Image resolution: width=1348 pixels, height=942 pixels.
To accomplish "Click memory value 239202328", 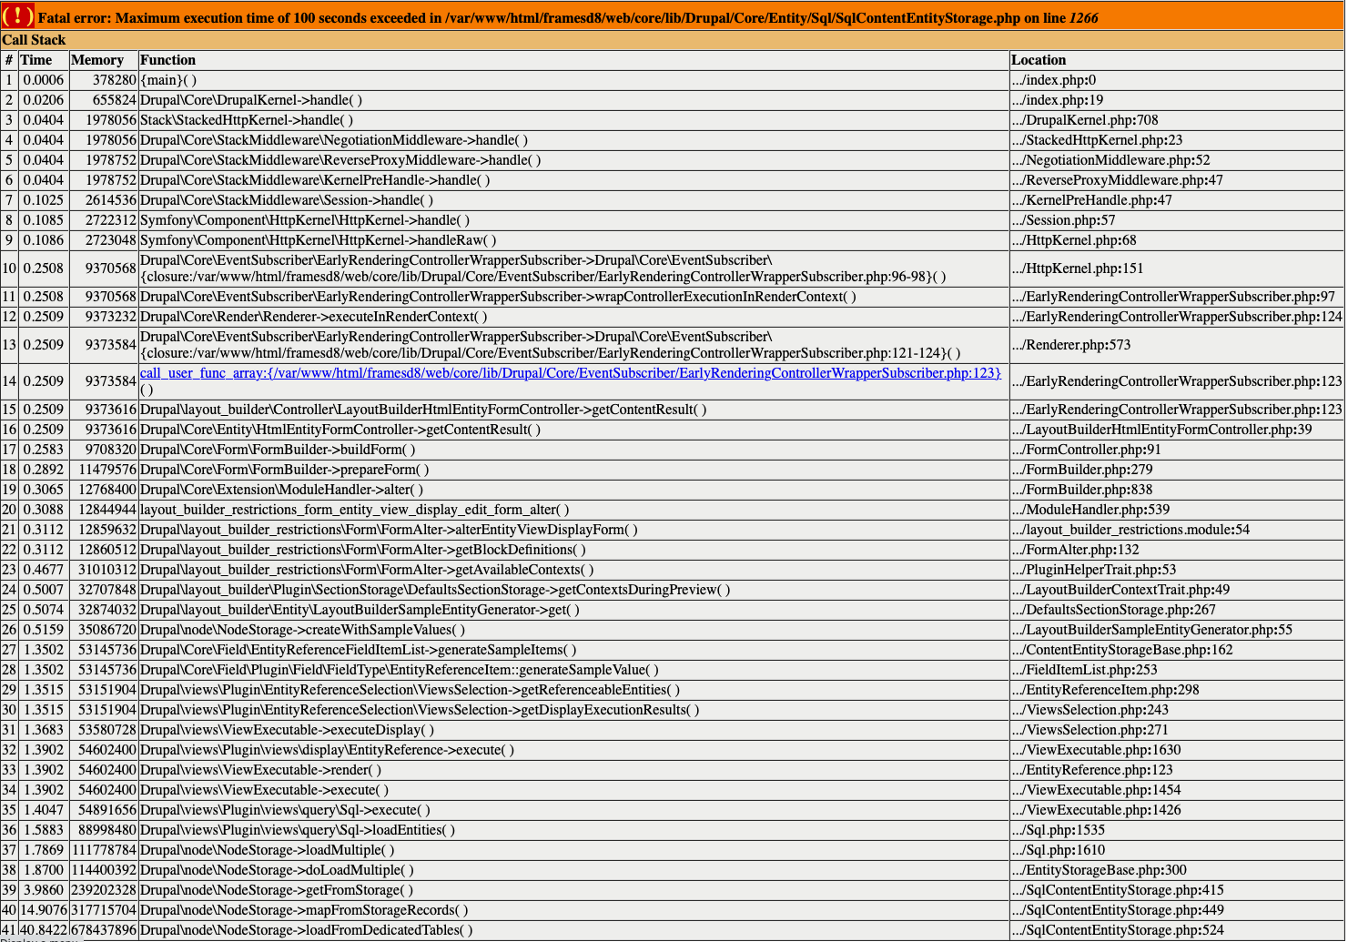I will 104,890.
